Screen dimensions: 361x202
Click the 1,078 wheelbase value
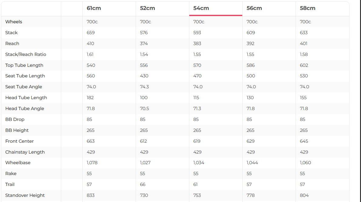92,163
